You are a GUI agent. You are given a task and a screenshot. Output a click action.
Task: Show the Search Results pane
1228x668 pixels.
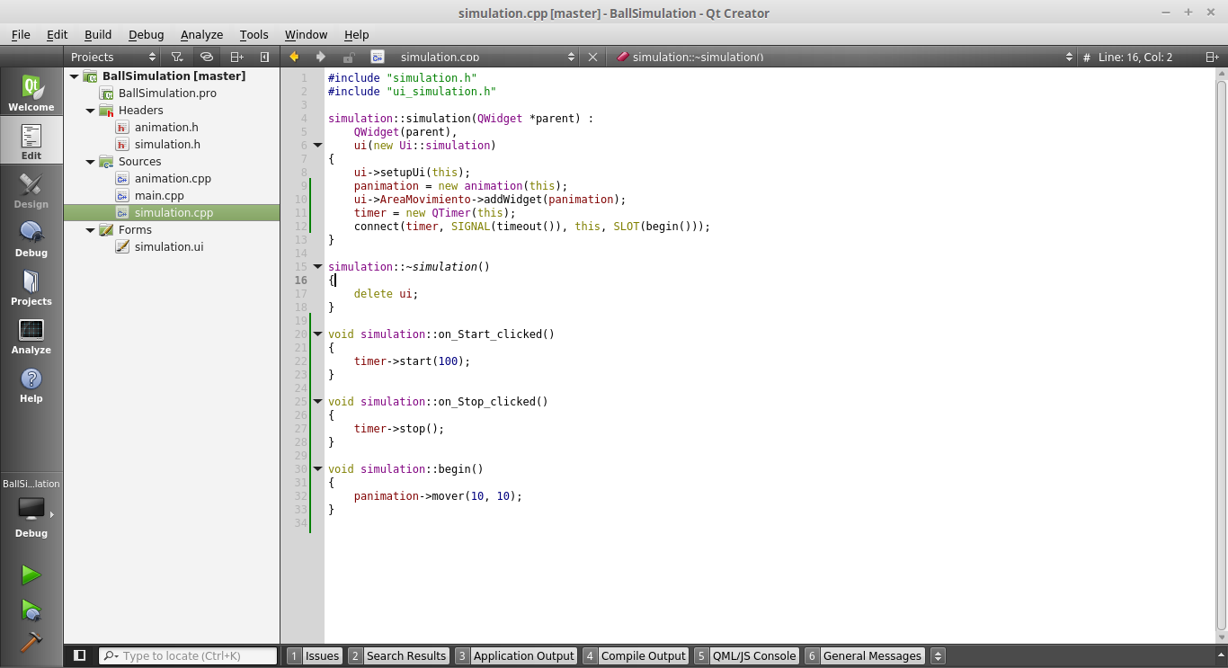(398, 655)
